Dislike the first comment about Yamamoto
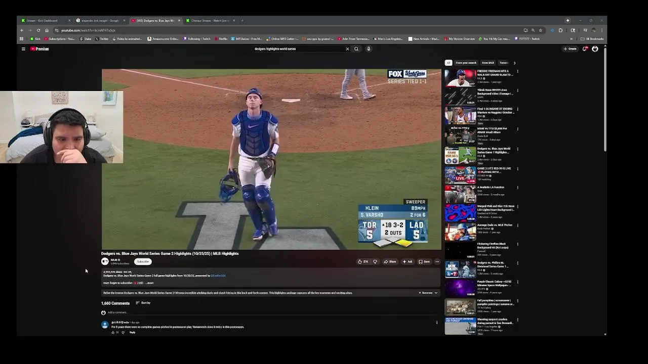 tap(123, 332)
